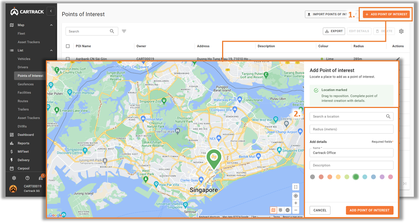Click the Delivery lightning bolt icon
Screen dimensions: 419x223
12,160
